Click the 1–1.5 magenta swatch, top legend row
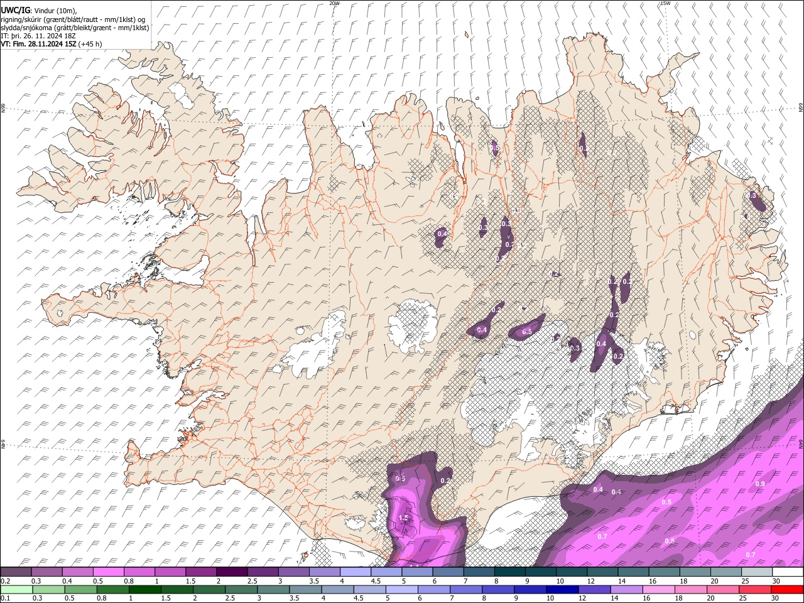The height and width of the screenshot is (603, 804). (x=170, y=572)
